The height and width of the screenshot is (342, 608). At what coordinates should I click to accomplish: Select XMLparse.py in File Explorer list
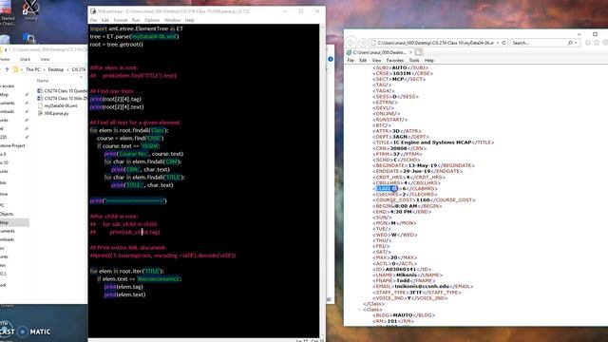pyautogui.click(x=56, y=114)
